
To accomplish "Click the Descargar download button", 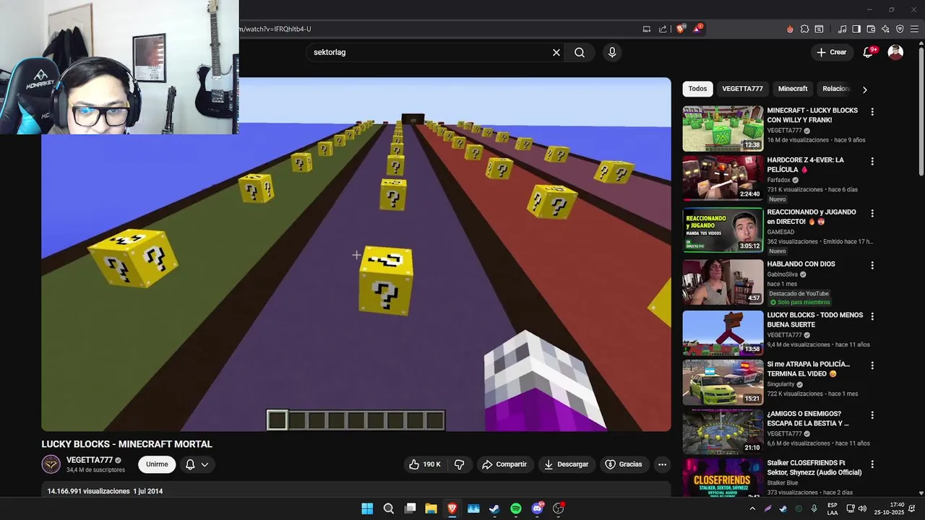I will point(567,464).
